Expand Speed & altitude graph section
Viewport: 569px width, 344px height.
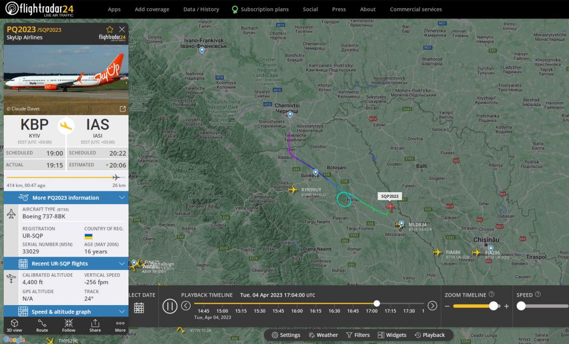pos(66,312)
